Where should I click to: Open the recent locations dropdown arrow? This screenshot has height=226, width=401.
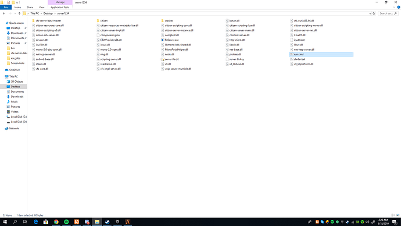point(15,13)
